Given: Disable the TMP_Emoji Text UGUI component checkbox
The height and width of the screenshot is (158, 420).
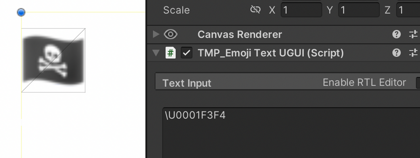Looking at the screenshot, I should [x=187, y=53].
